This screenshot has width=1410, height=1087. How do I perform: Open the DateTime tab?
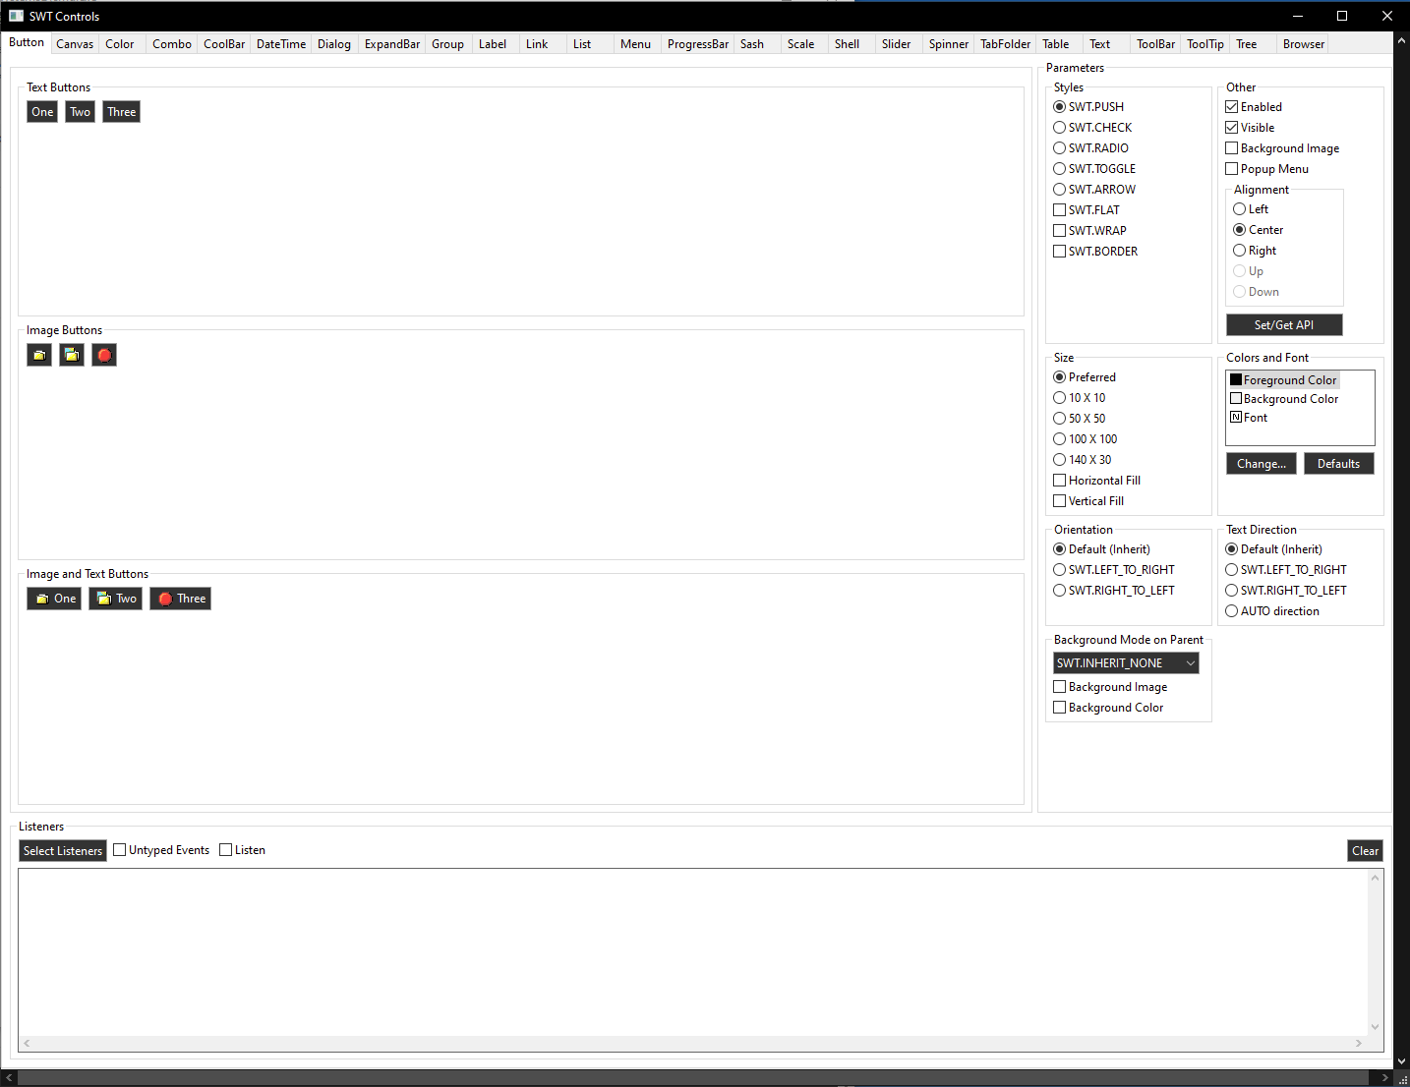click(281, 44)
